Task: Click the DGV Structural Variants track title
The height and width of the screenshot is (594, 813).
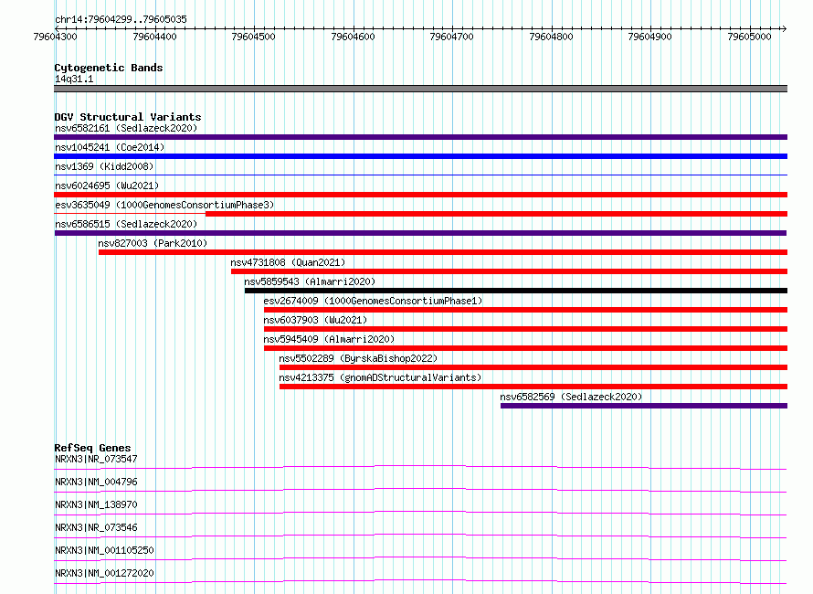Action: [x=128, y=117]
